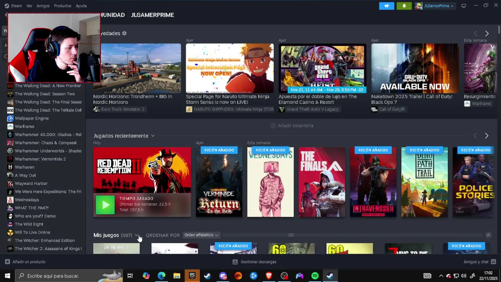Screen dimensions: 501x282
Task: Collapse the Mis juegos shelf with the chevron button
Action: point(488,235)
